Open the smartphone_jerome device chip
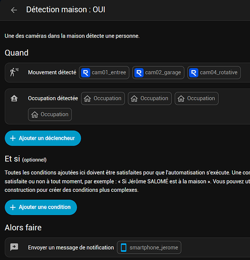This screenshot has width=250, height=260. point(149,248)
